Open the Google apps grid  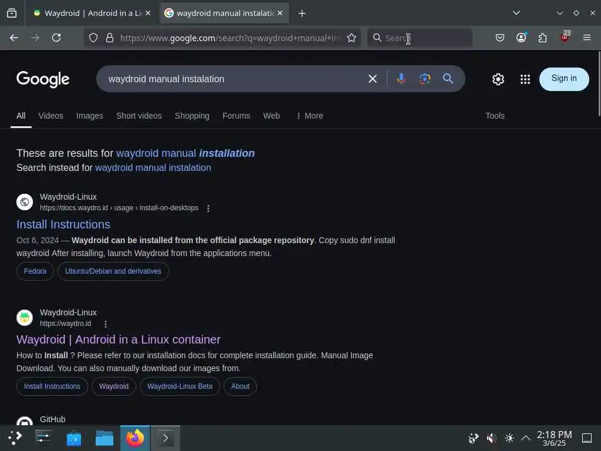click(525, 79)
